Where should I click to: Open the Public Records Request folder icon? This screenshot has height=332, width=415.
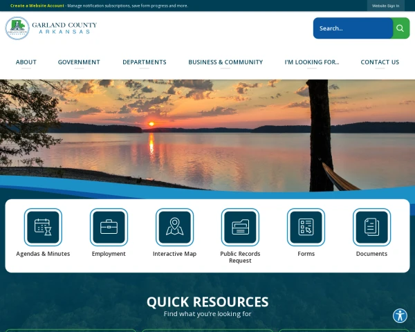point(240,227)
